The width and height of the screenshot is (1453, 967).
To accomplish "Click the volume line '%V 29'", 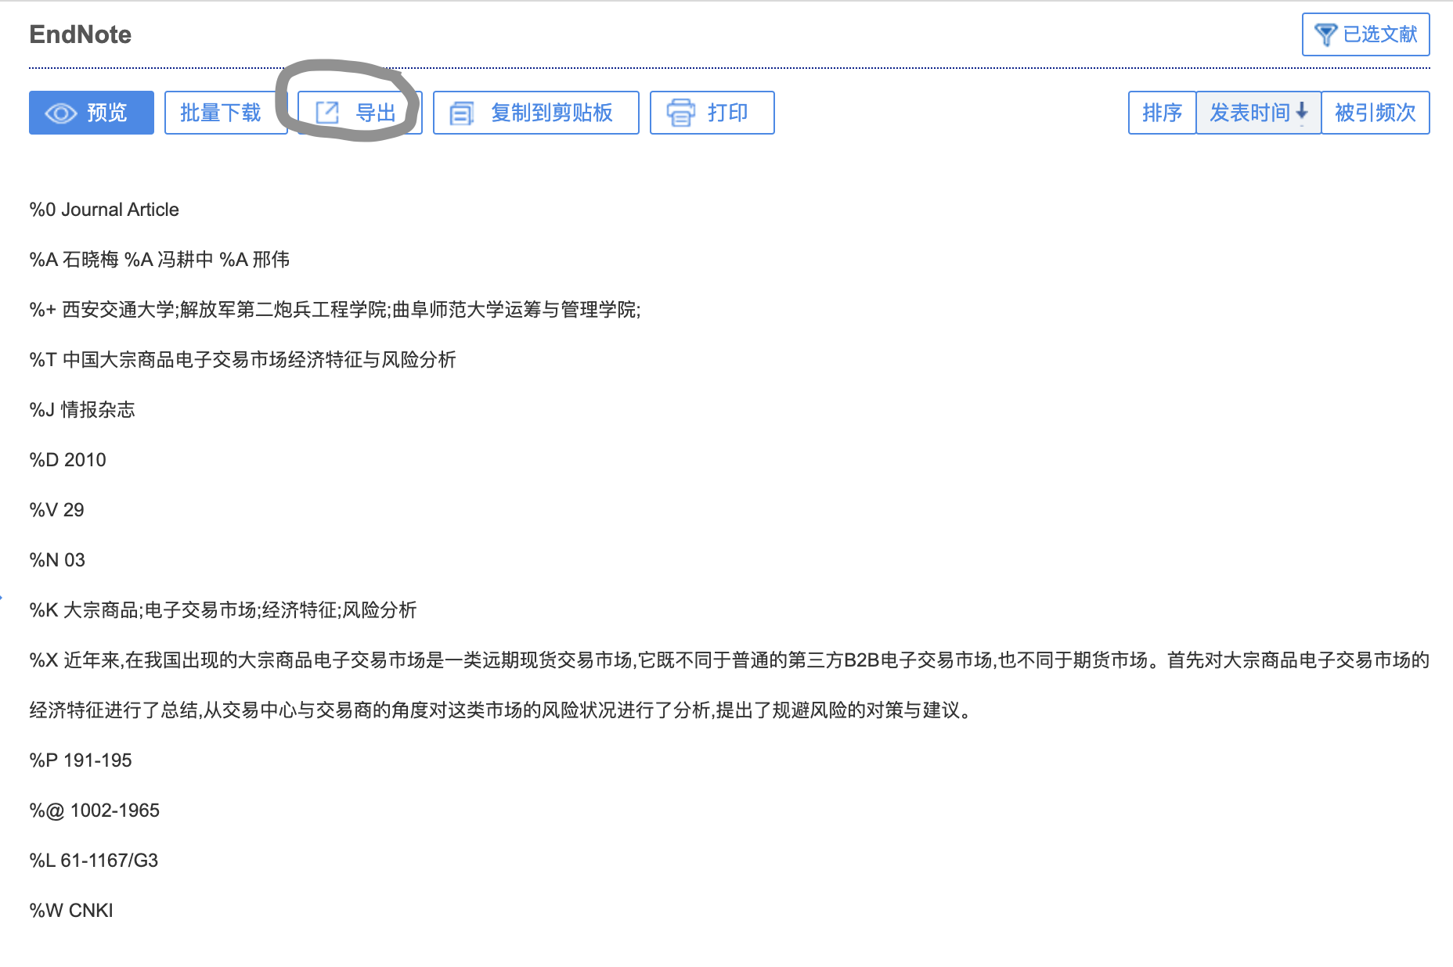I will tap(56, 510).
